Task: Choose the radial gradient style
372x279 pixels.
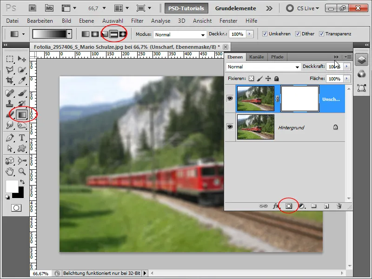Action: tap(95, 34)
